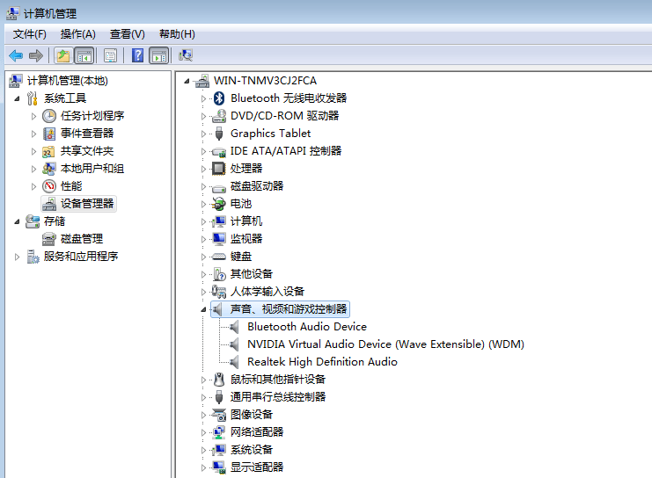
Task: Click the 通用串行总线控制器 label
Action: 278,397
